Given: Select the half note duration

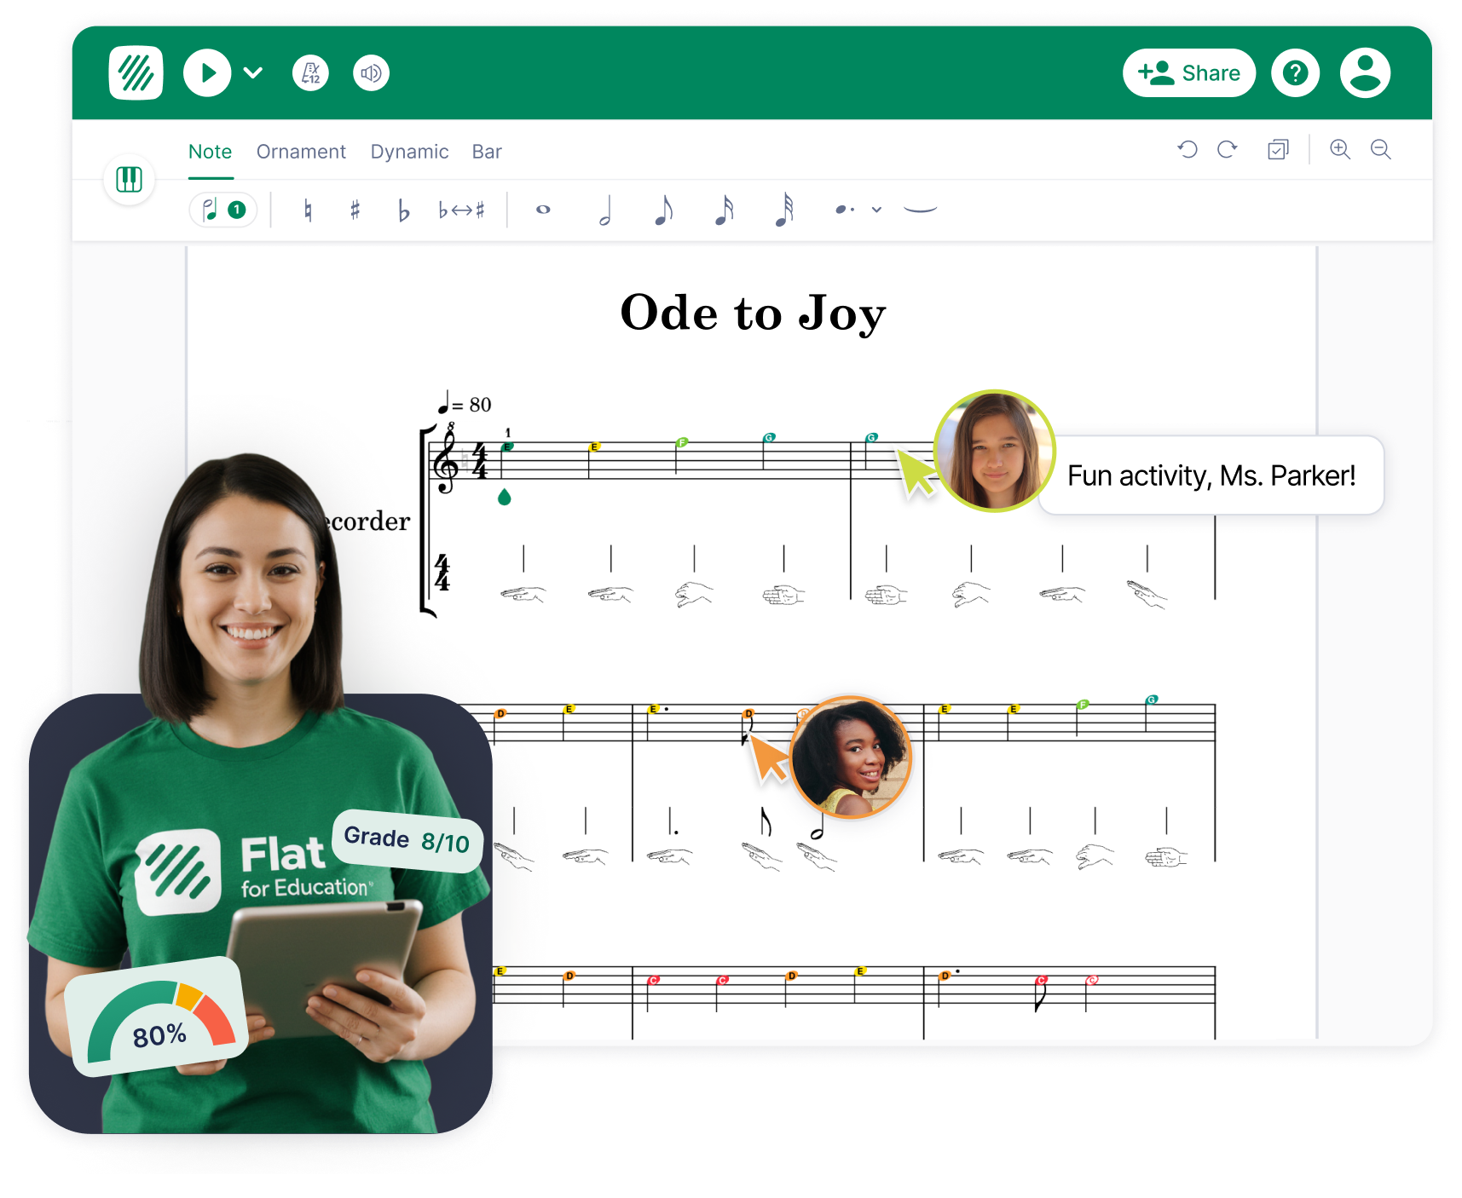Looking at the screenshot, I should tap(605, 210).
